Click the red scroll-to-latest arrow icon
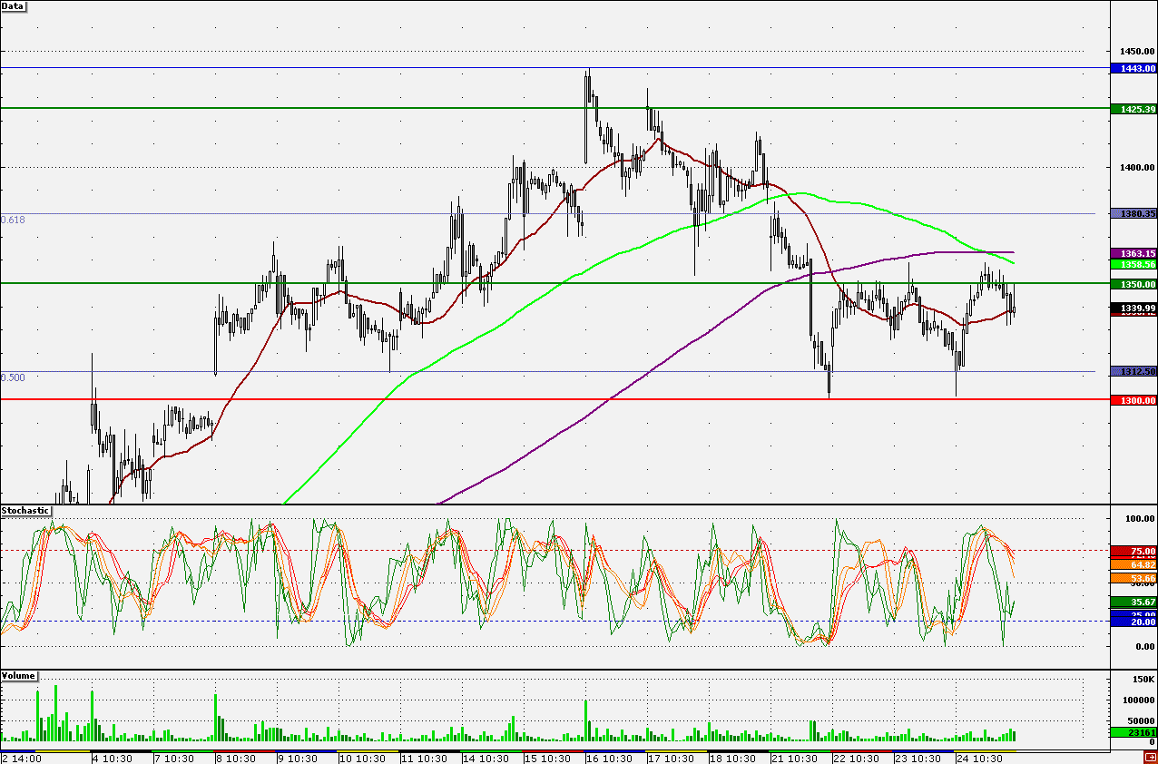1158x764 pixels. [1150, 757]
